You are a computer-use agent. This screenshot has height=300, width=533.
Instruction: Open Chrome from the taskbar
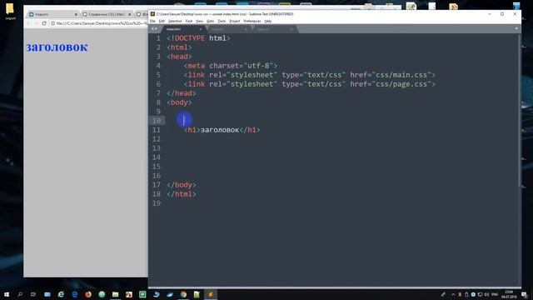click(x=183, y=294)
